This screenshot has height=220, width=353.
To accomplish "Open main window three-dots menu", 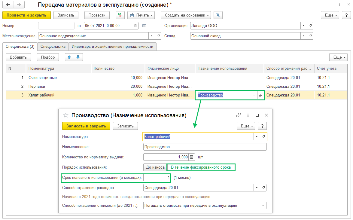I will (339, 5).
